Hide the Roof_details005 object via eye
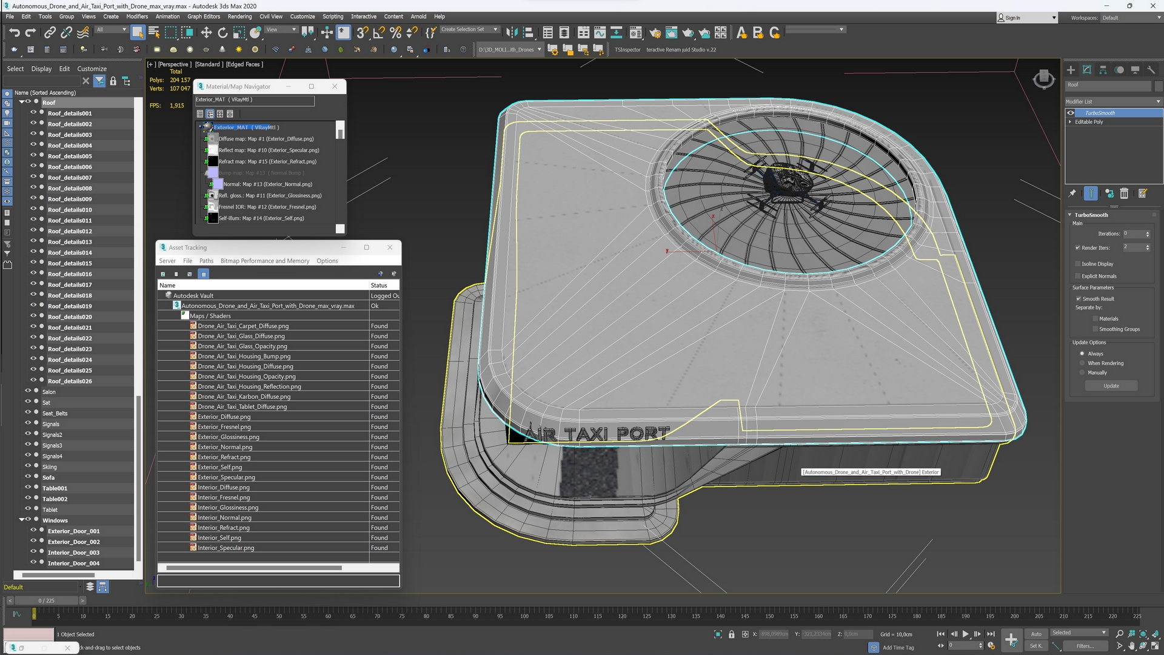1164x655 pixels. [x=33, y=156]
